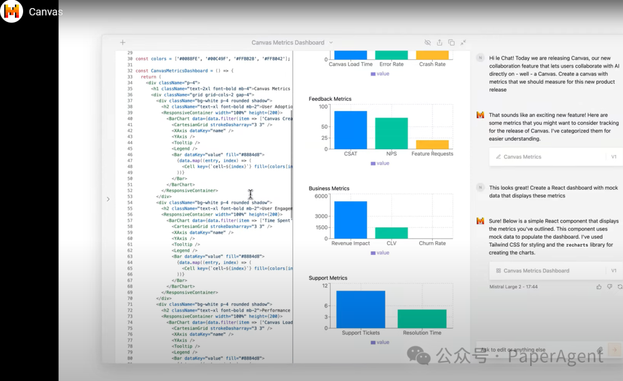Click the 'return (' code on line 33
The width and height of the screenshot is (623, 381).
click(151, 77)
